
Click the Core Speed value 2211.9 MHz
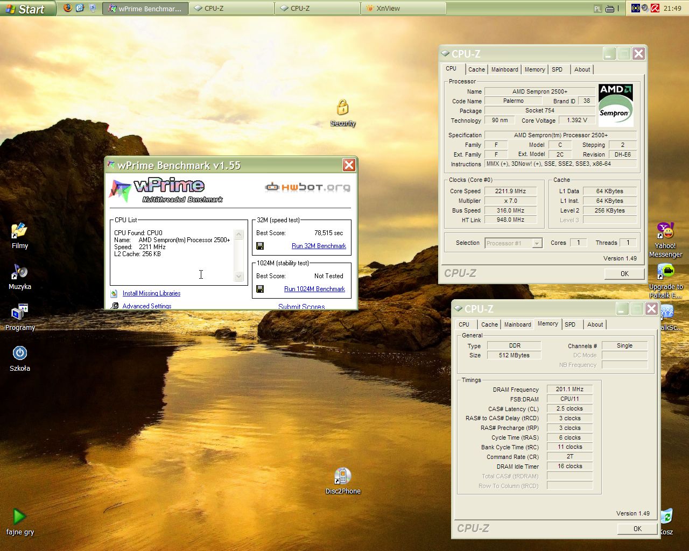coord(510,191)
